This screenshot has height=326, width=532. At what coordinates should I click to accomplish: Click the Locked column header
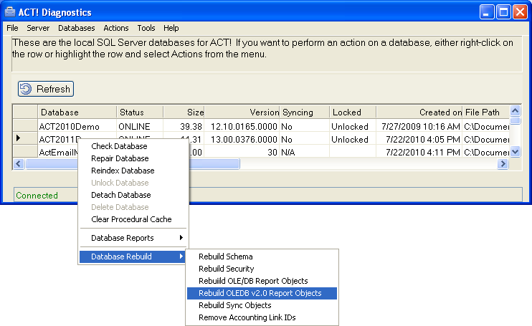click(x=353, y=112)
